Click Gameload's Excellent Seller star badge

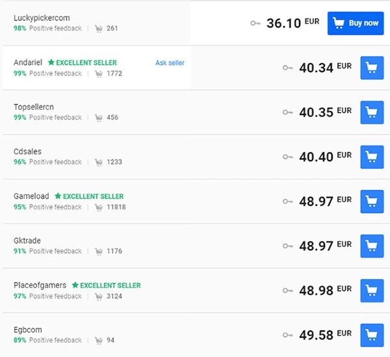tap(58, 196)
